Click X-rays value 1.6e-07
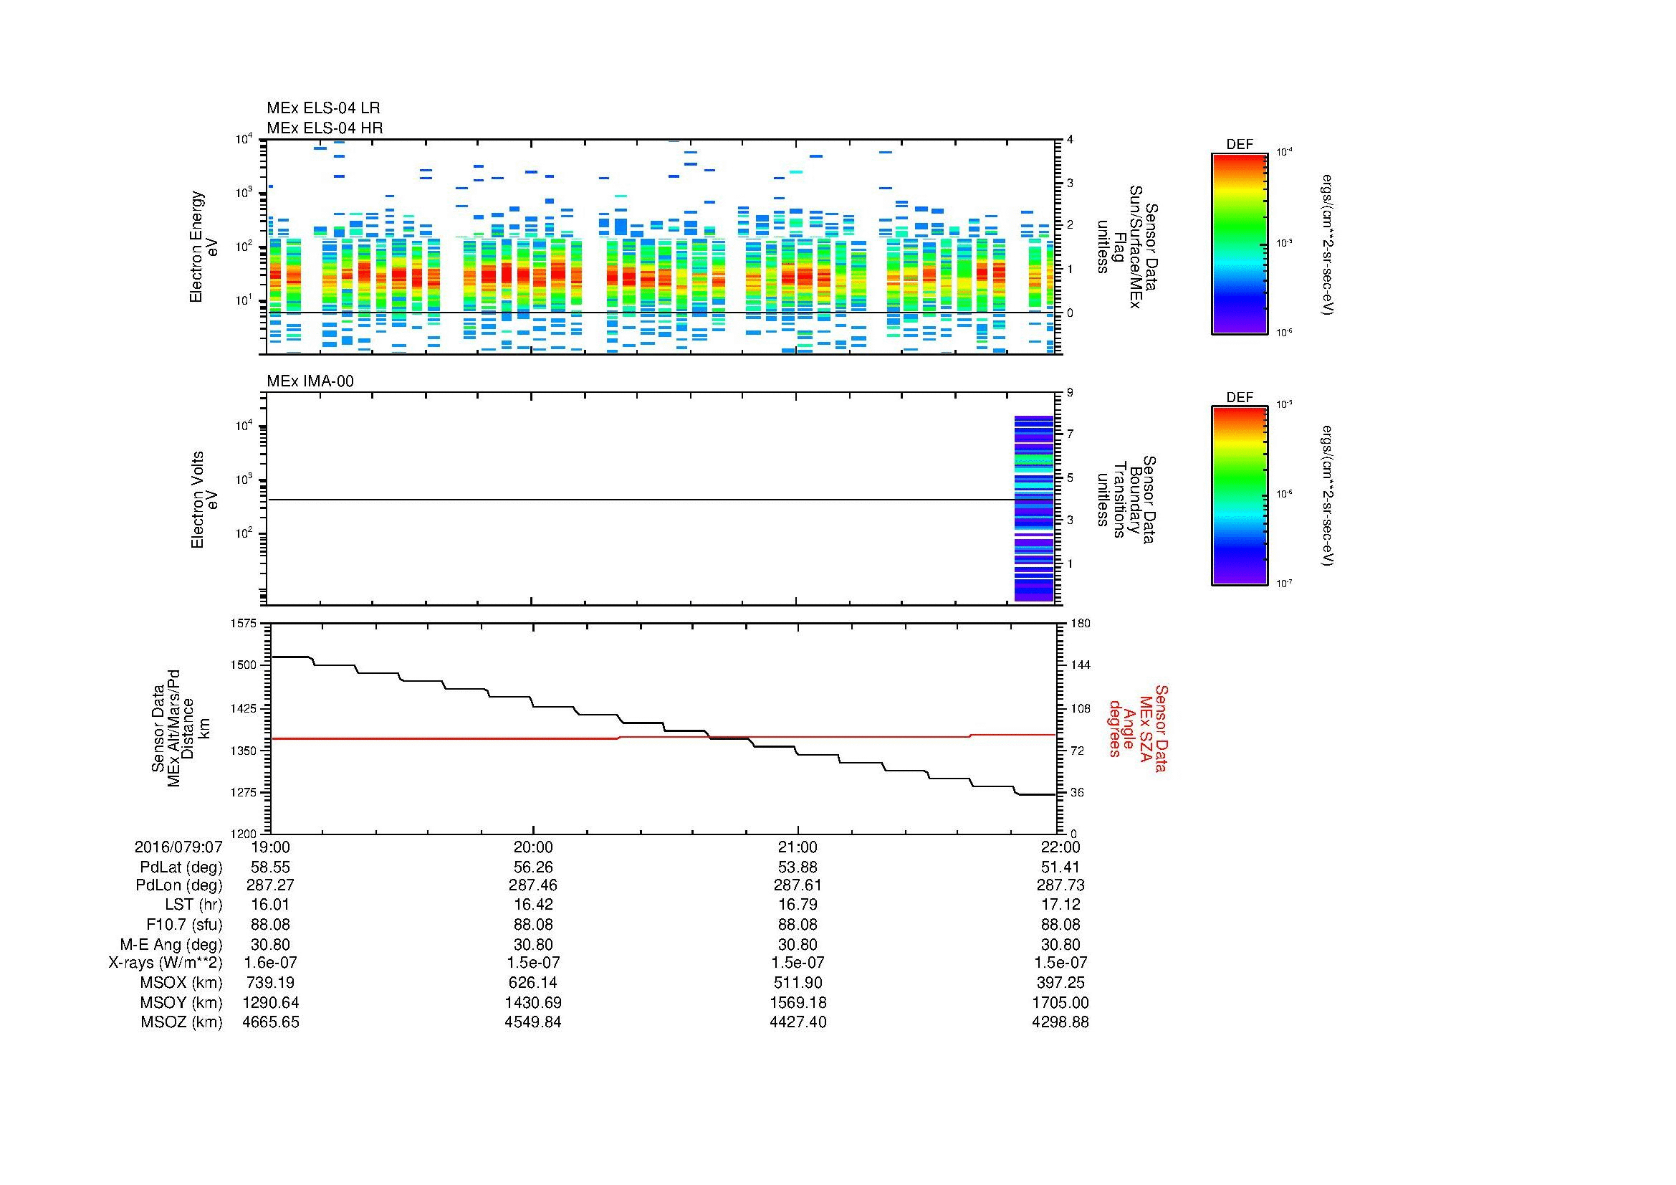Screen dimensions: 1676x1185 [x=271, y=963]
